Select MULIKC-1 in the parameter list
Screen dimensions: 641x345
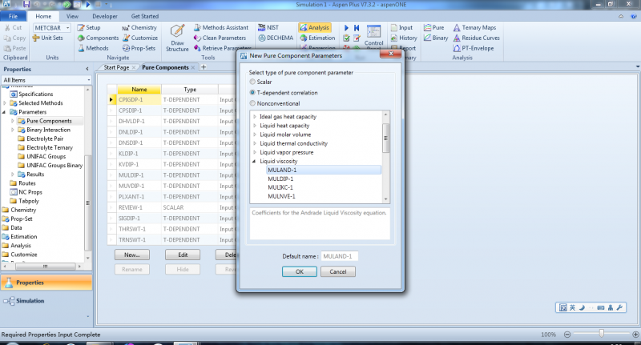pyautogui.click(x=280, y=187)
